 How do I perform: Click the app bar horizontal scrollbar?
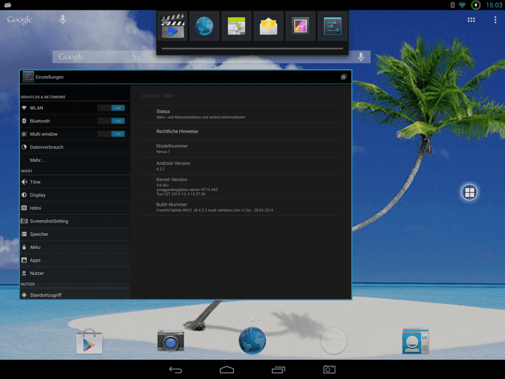click(x=252, y=49)
